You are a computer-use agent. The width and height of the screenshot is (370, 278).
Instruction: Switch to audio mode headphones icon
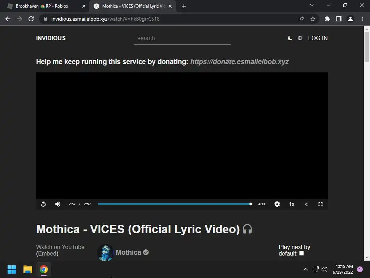247,229
